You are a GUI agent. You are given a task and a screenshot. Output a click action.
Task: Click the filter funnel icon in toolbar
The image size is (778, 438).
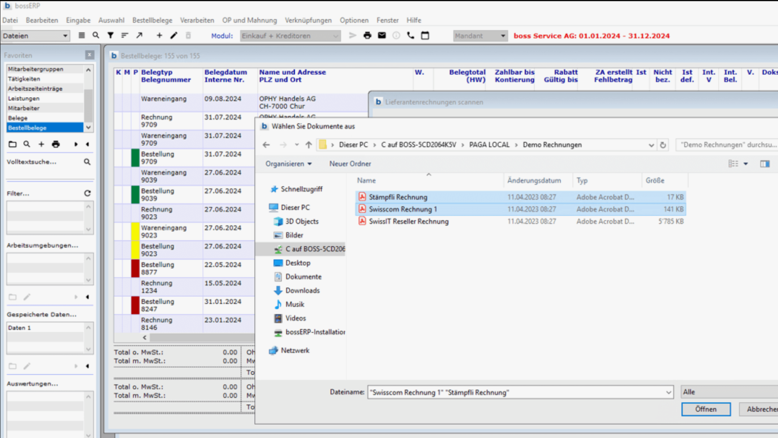[x=110, y=36]
